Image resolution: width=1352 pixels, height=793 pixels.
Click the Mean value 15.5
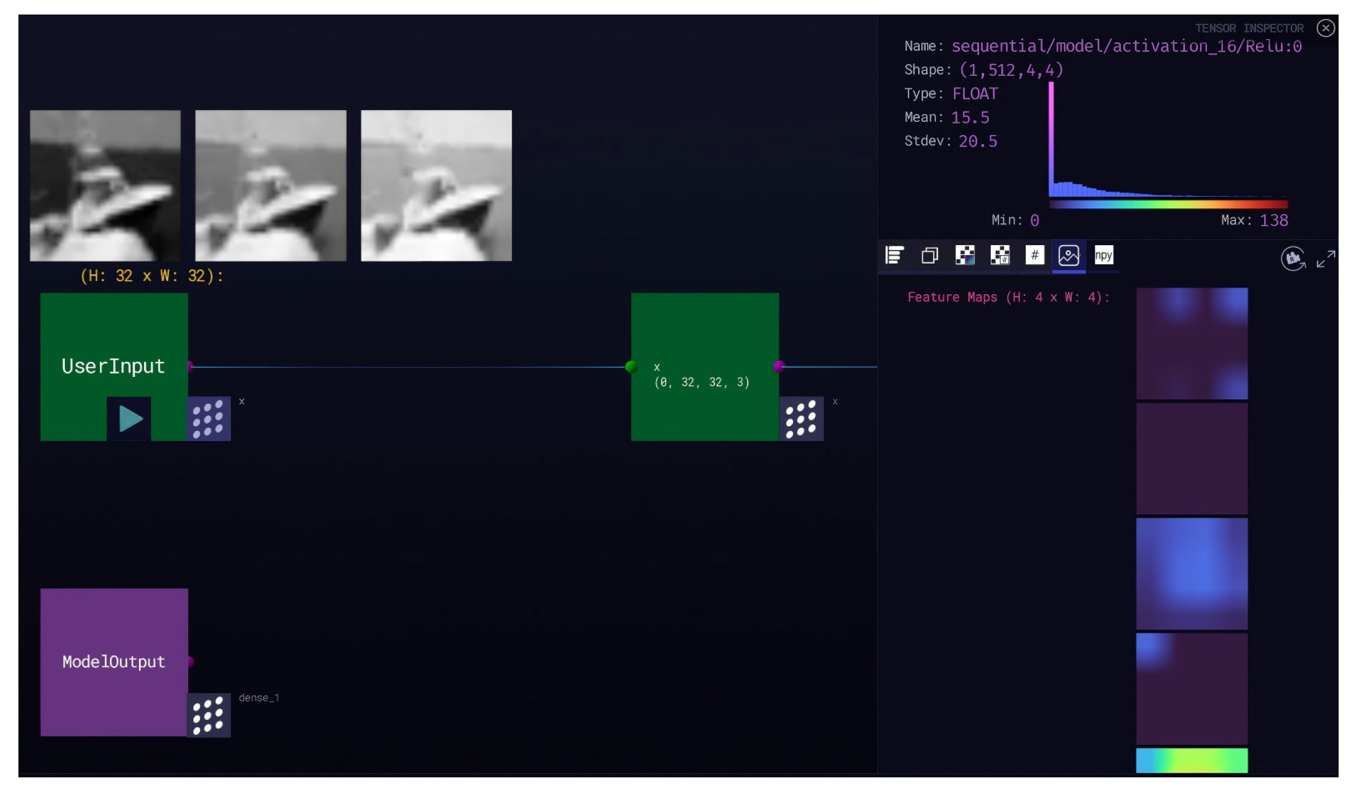click(970, 117)
